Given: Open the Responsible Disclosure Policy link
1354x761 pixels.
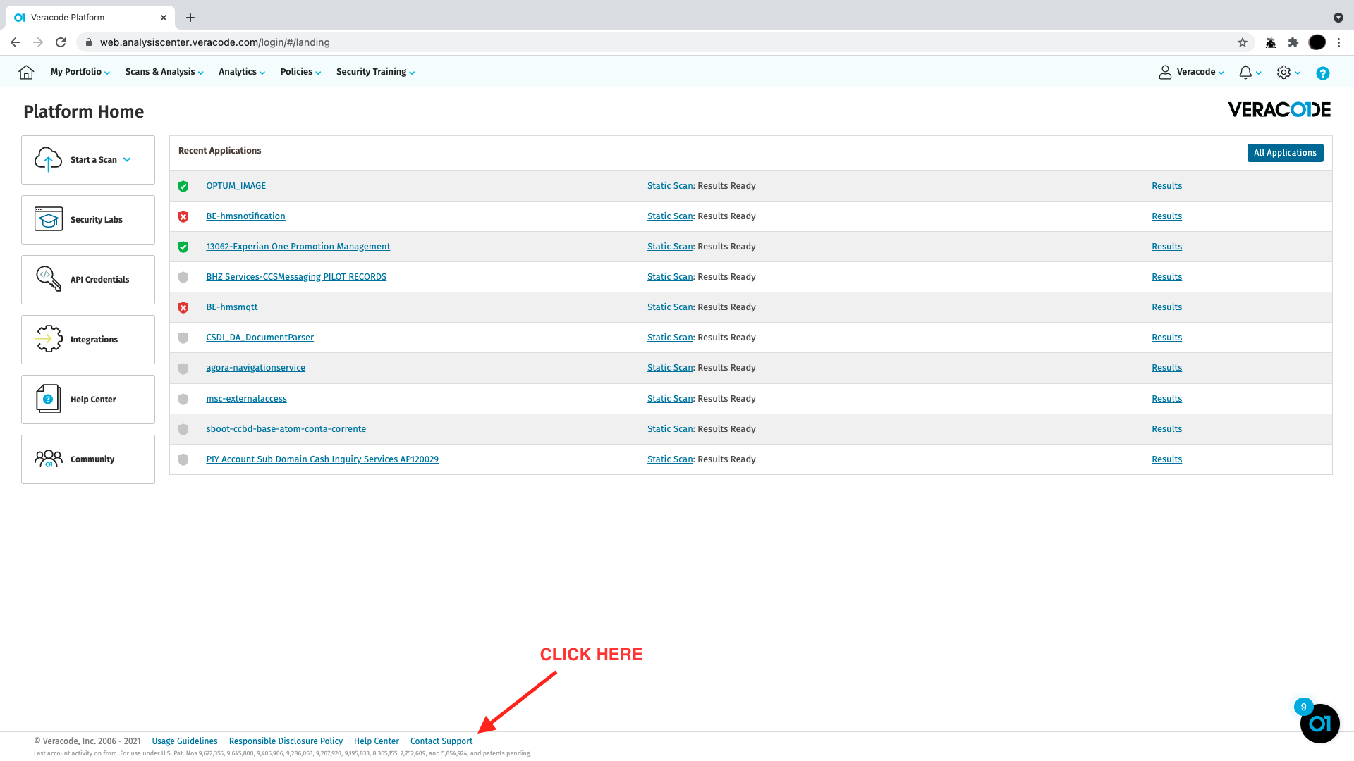Looking at the screenshot, I should (x=286, y=741).
